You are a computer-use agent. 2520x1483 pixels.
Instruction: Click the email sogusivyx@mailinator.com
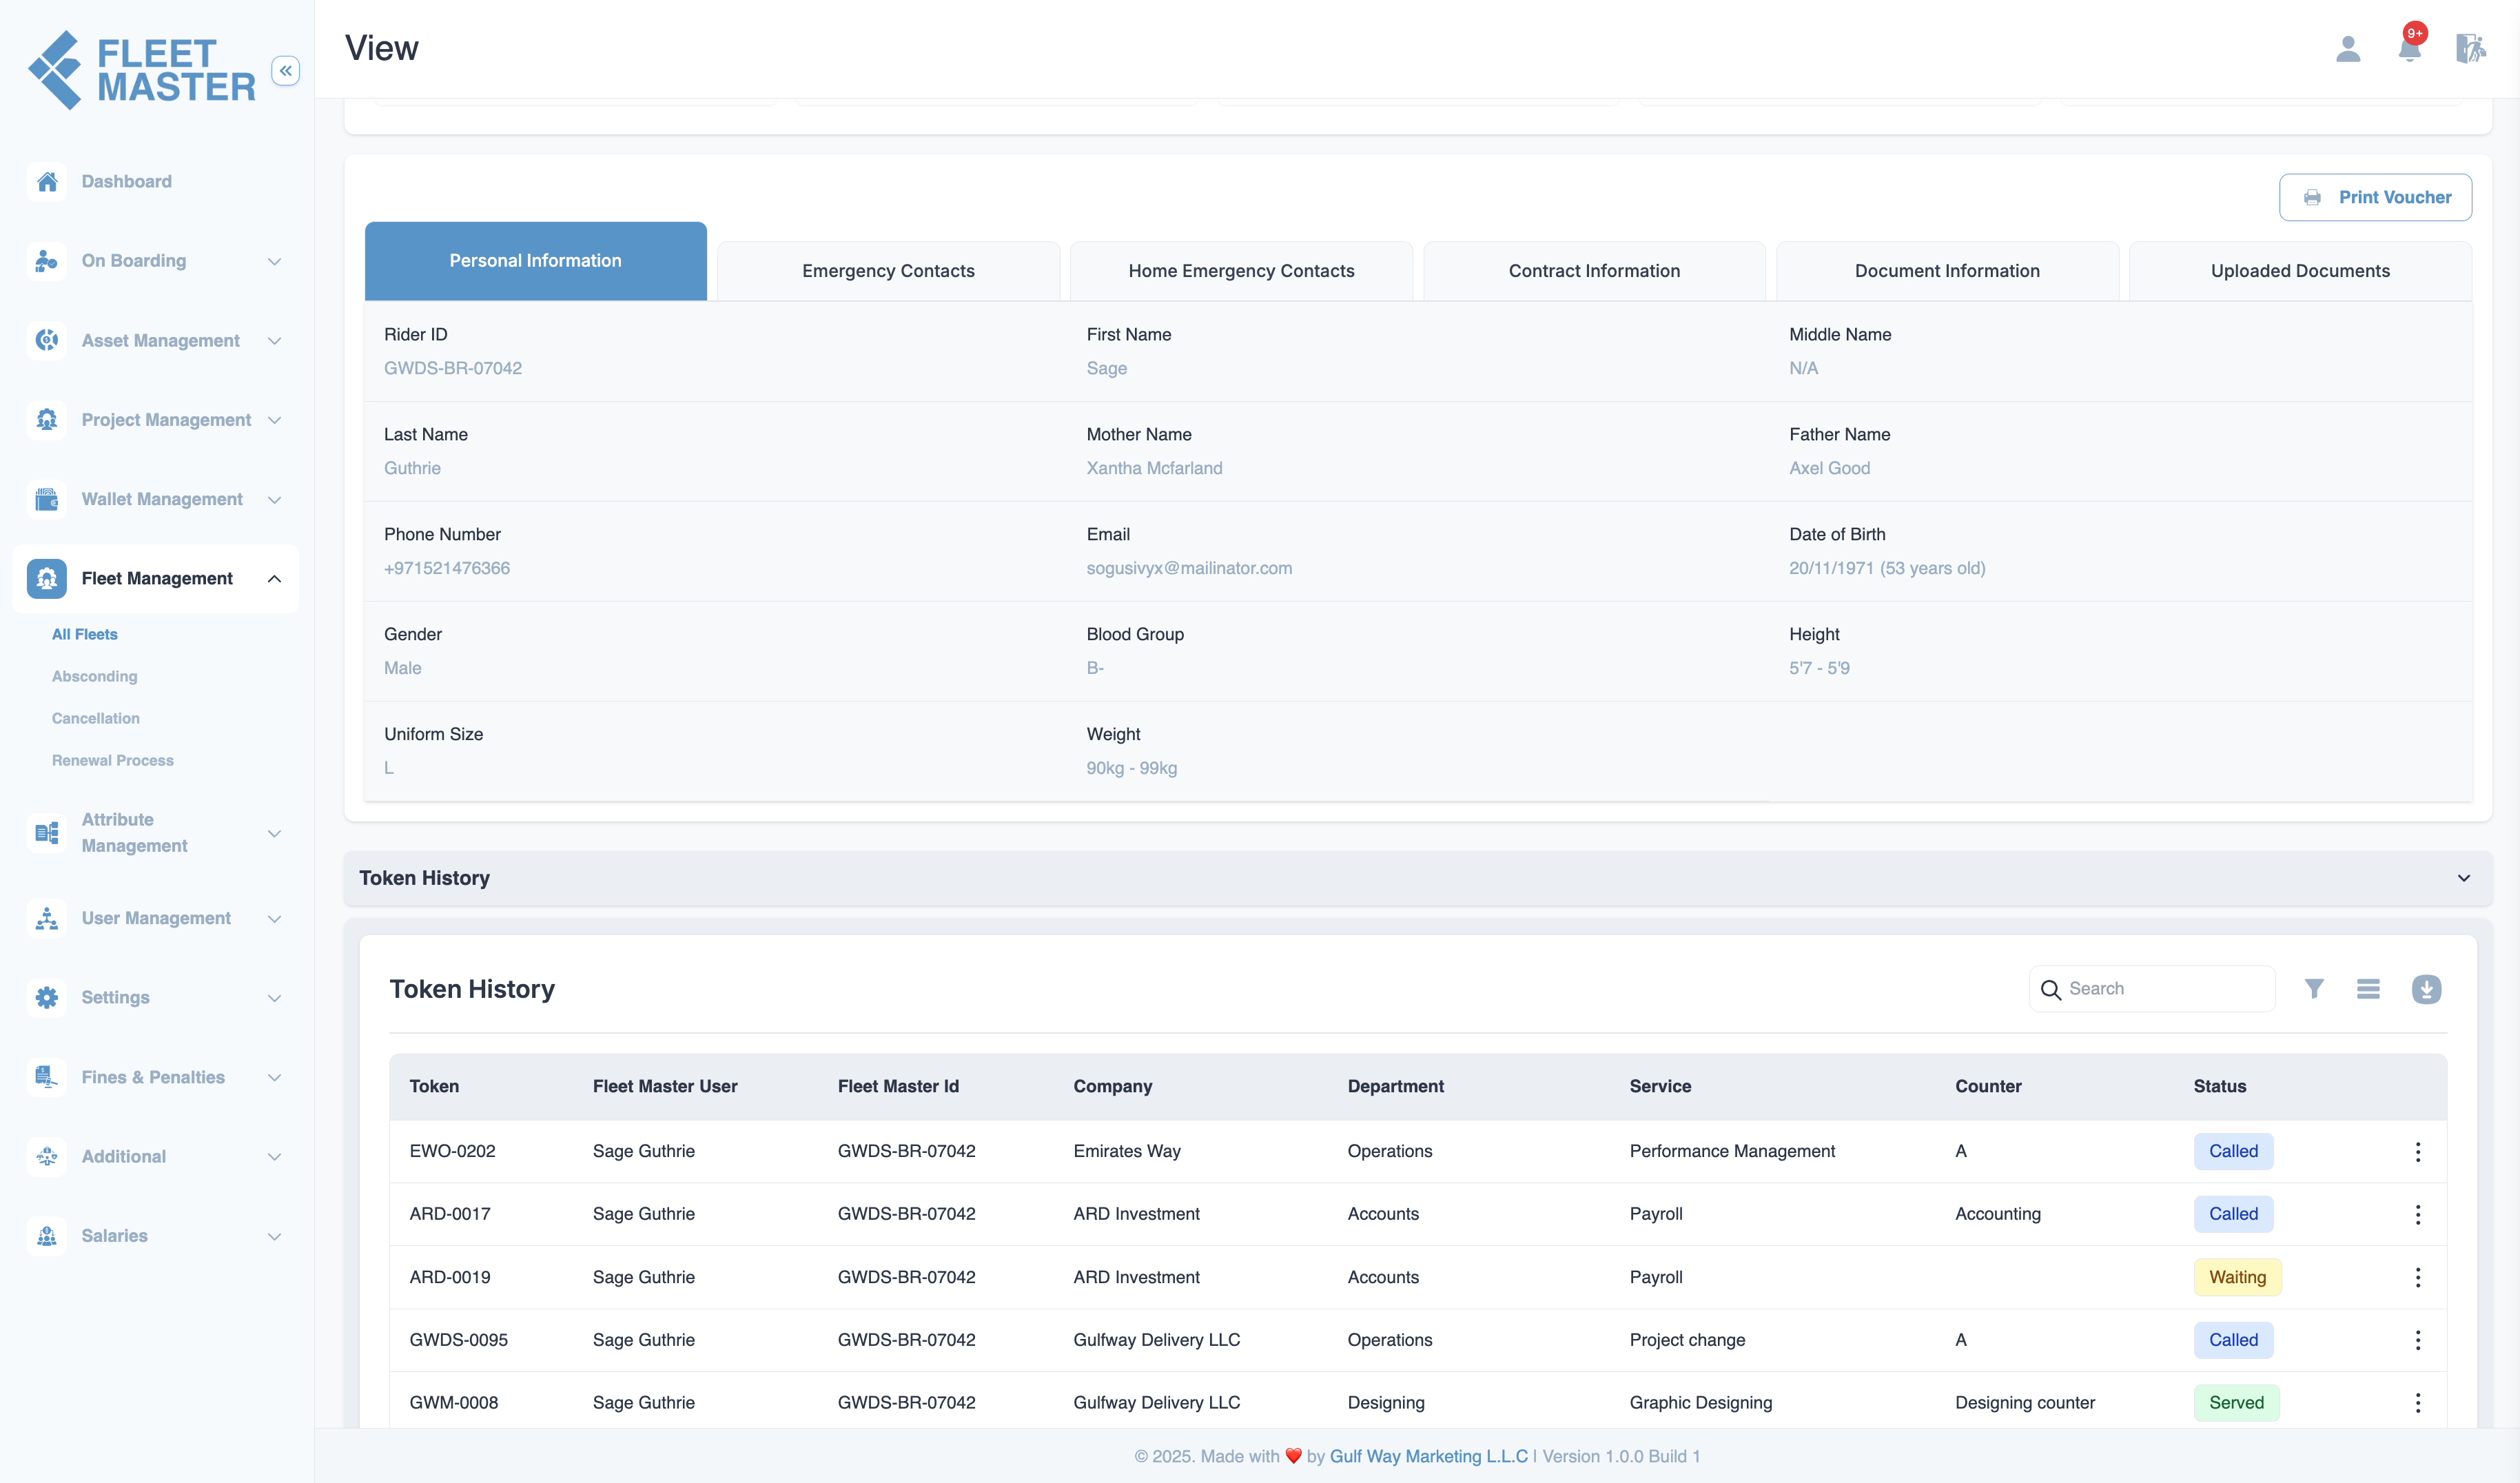pyautogui.click(x=1189, y=568)
